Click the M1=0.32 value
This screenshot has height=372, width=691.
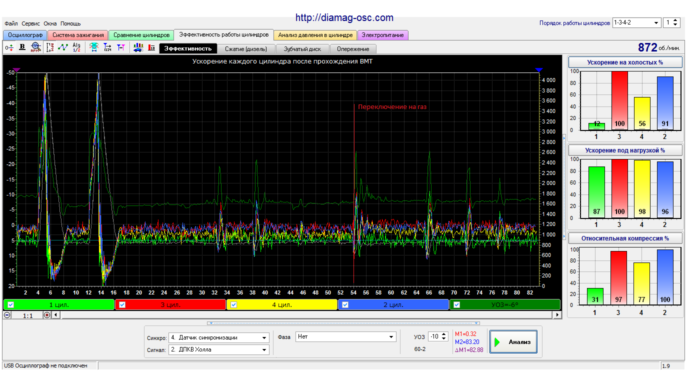click(x=465, y=333)
